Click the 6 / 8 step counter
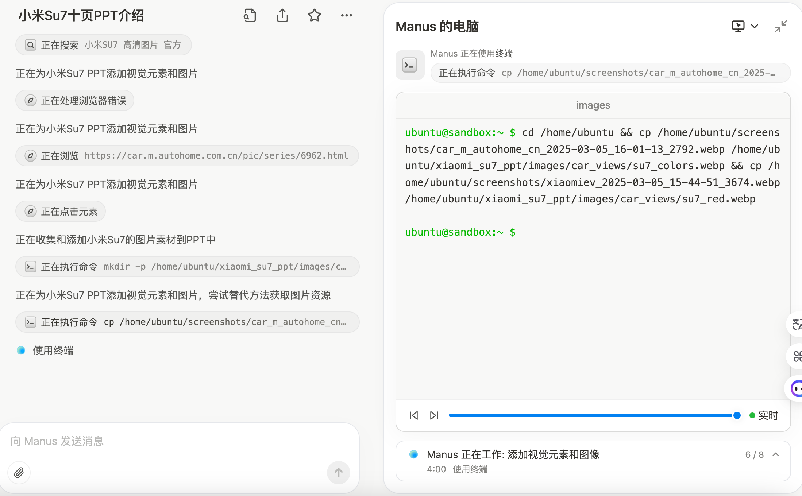802x496 pixels. 754,454
